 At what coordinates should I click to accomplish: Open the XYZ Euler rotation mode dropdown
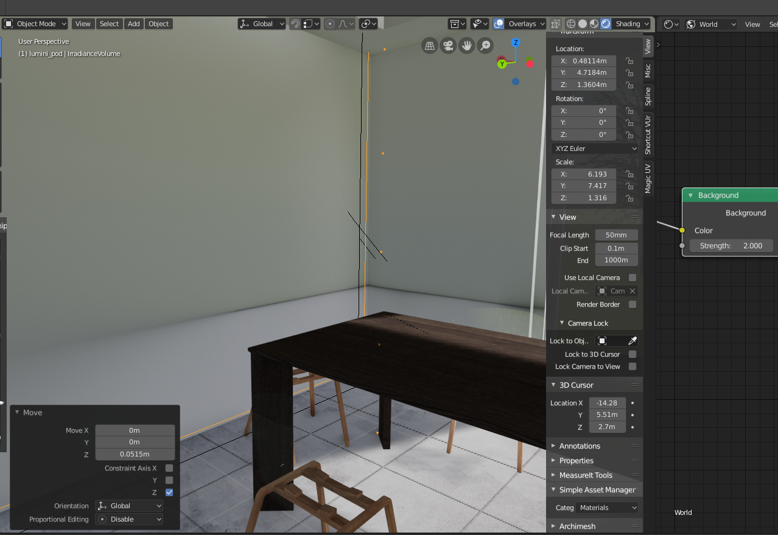[x=596, y=149]
